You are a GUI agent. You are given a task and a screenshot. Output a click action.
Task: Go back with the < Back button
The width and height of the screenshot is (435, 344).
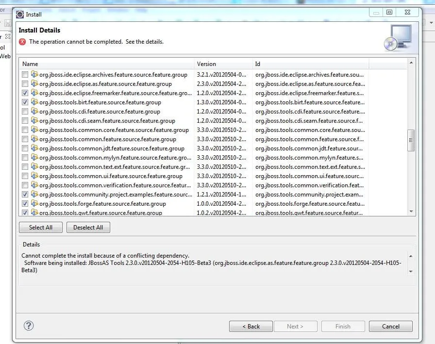pos(251,326)
